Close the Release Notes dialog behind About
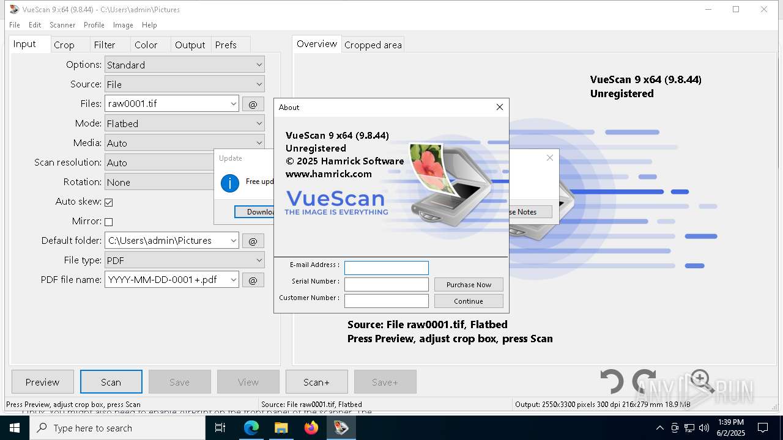This screenshot has width=783, height=440. (549, 158)
